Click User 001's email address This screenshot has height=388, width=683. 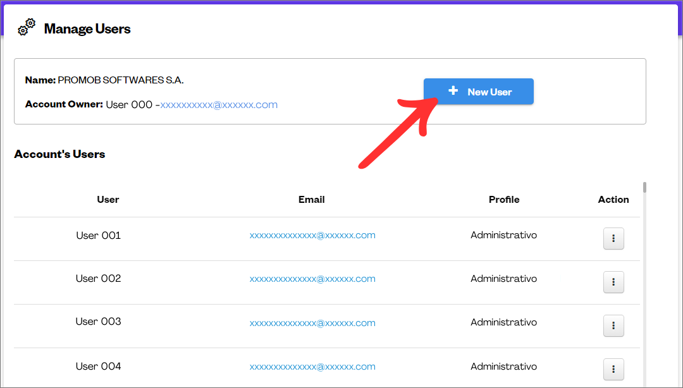point(312,236)
